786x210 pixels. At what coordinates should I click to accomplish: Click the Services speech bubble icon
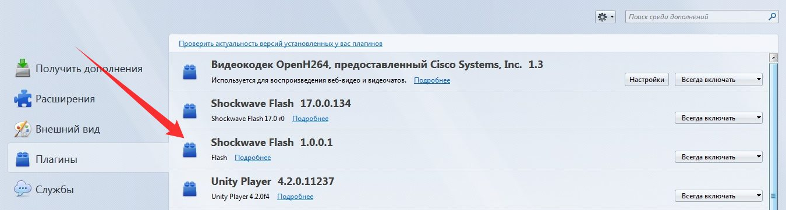coord(22,189)
